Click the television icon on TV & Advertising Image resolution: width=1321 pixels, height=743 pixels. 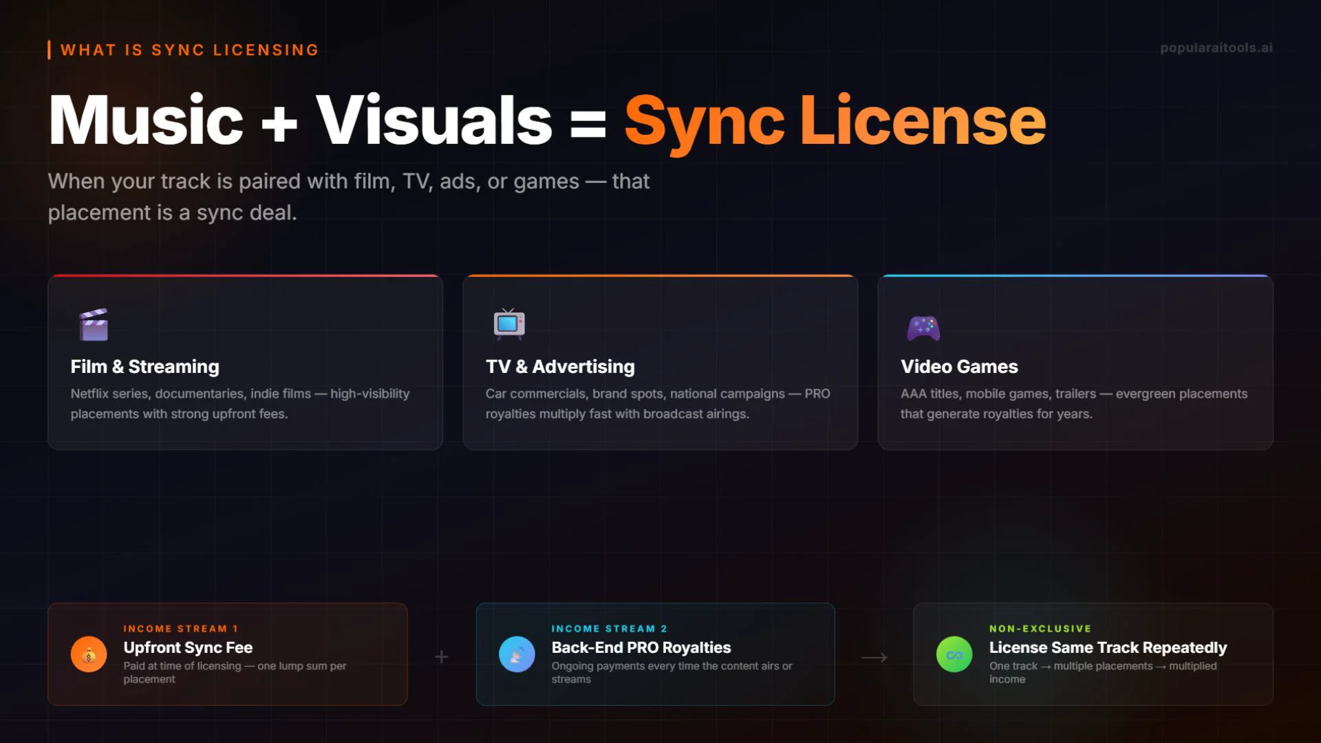coord(509,324)
